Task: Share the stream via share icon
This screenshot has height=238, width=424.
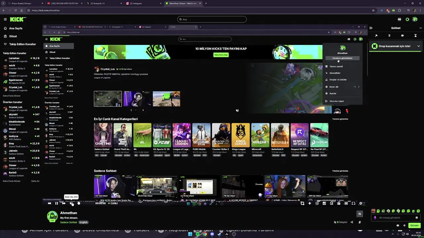Action: [x=352, y=222]
